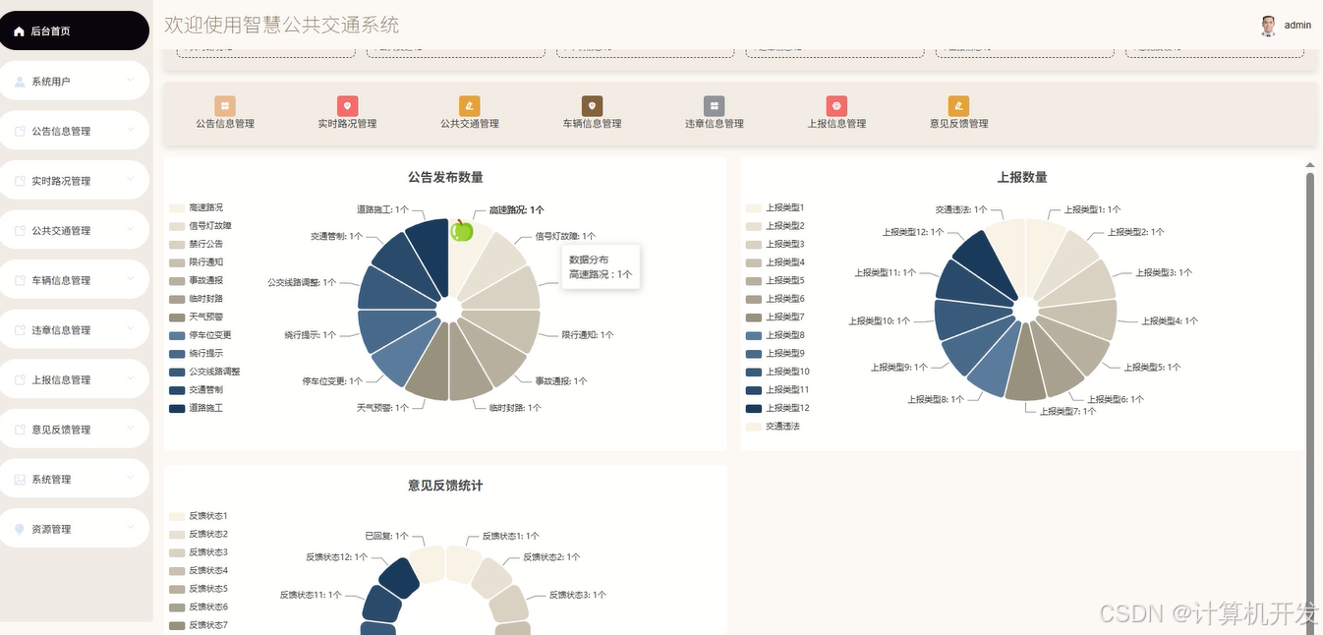
Task: Open the 系统用户 sidebar menu
Action: click(x=75, y=81)
